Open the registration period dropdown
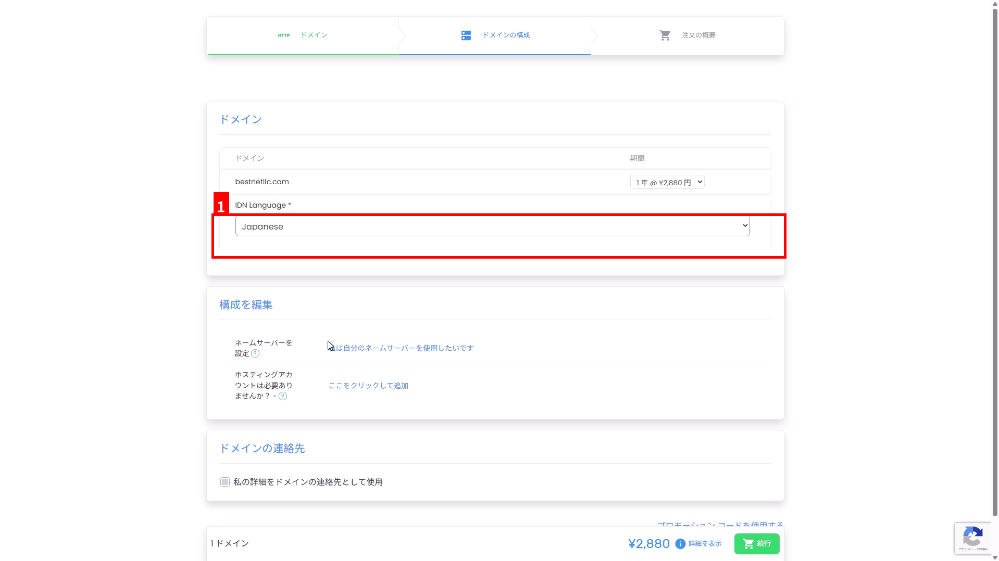The height and width of the screenshot is (561, 999). 667,183
